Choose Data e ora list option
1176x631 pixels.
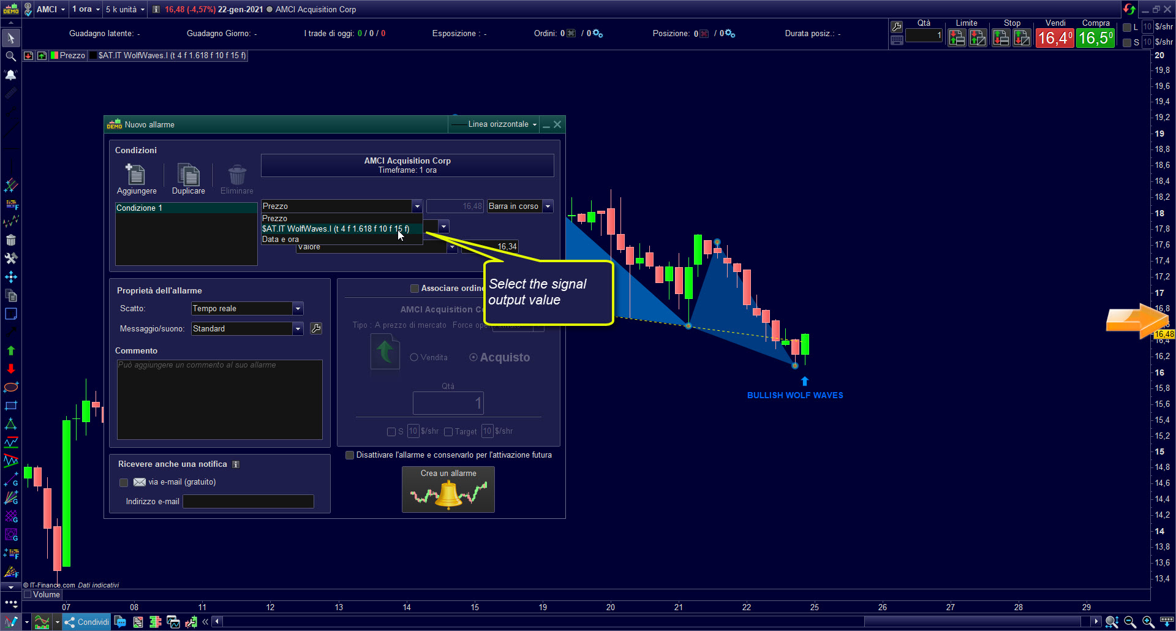click(342, 239)
